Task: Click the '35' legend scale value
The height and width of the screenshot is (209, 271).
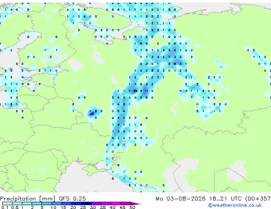Action: pos(103,207)
